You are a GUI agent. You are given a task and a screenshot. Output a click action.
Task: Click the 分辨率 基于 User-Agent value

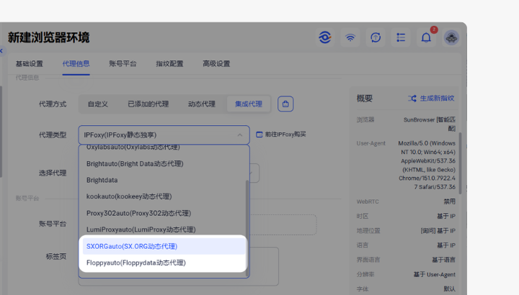(434, 275)
